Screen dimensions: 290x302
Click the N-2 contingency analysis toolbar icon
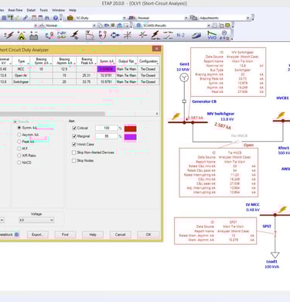point(181,36)
